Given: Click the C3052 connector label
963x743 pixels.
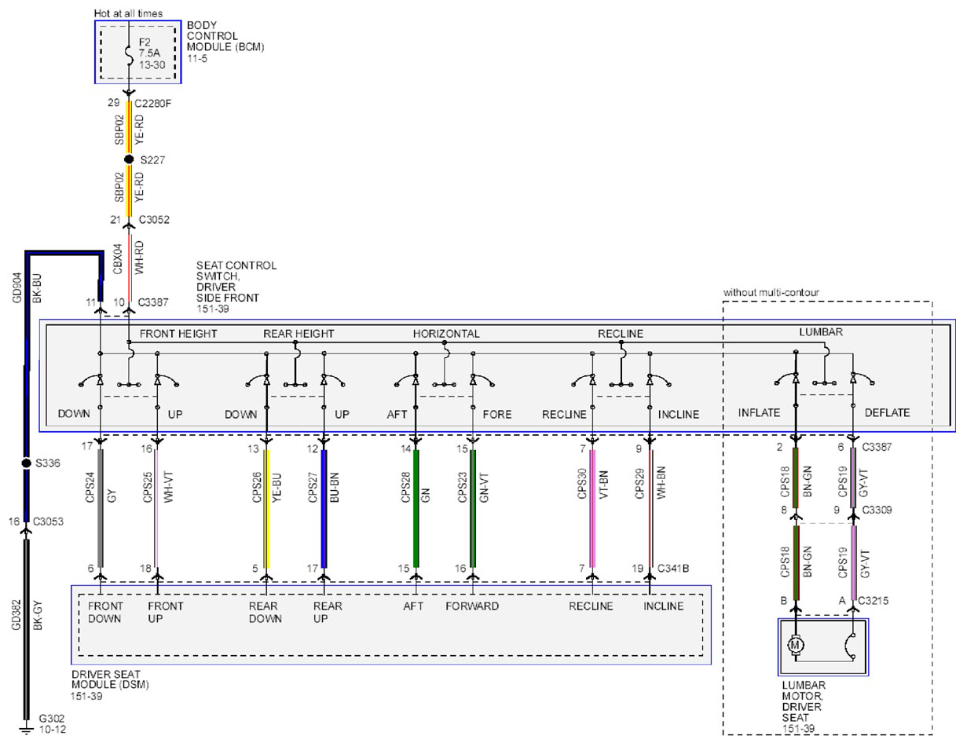Looking at the screenshot, I should [155, 220].
